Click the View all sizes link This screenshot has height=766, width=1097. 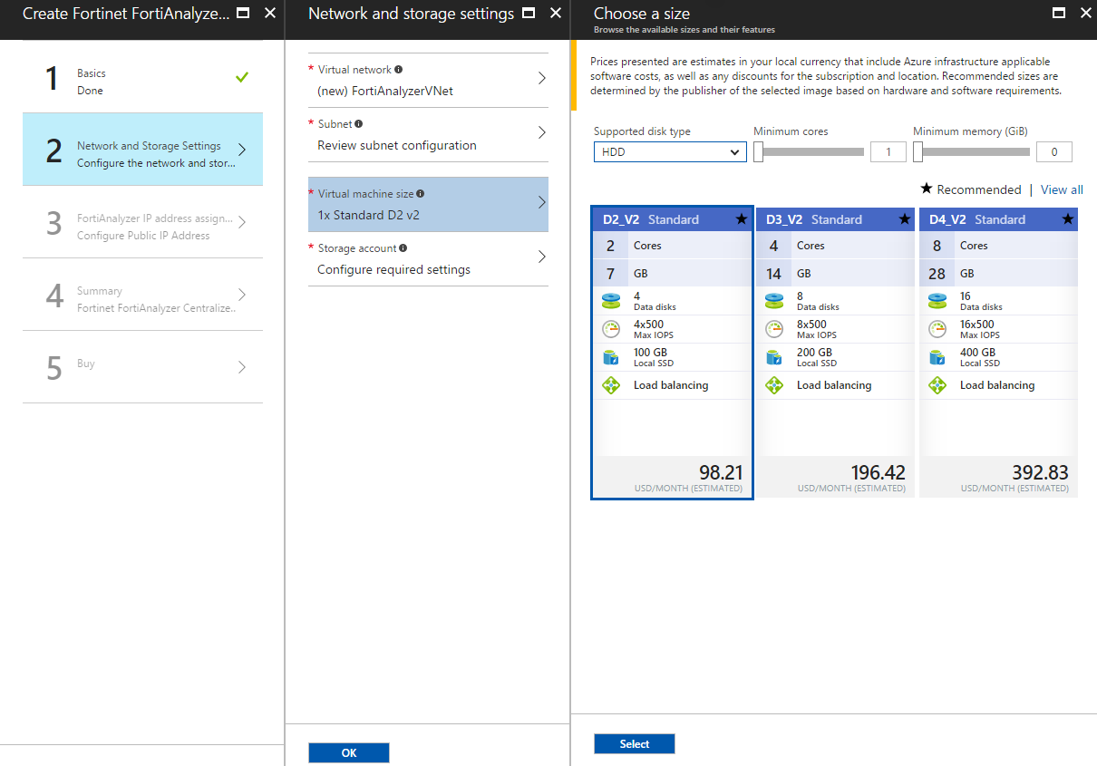tap(1062, 189)
